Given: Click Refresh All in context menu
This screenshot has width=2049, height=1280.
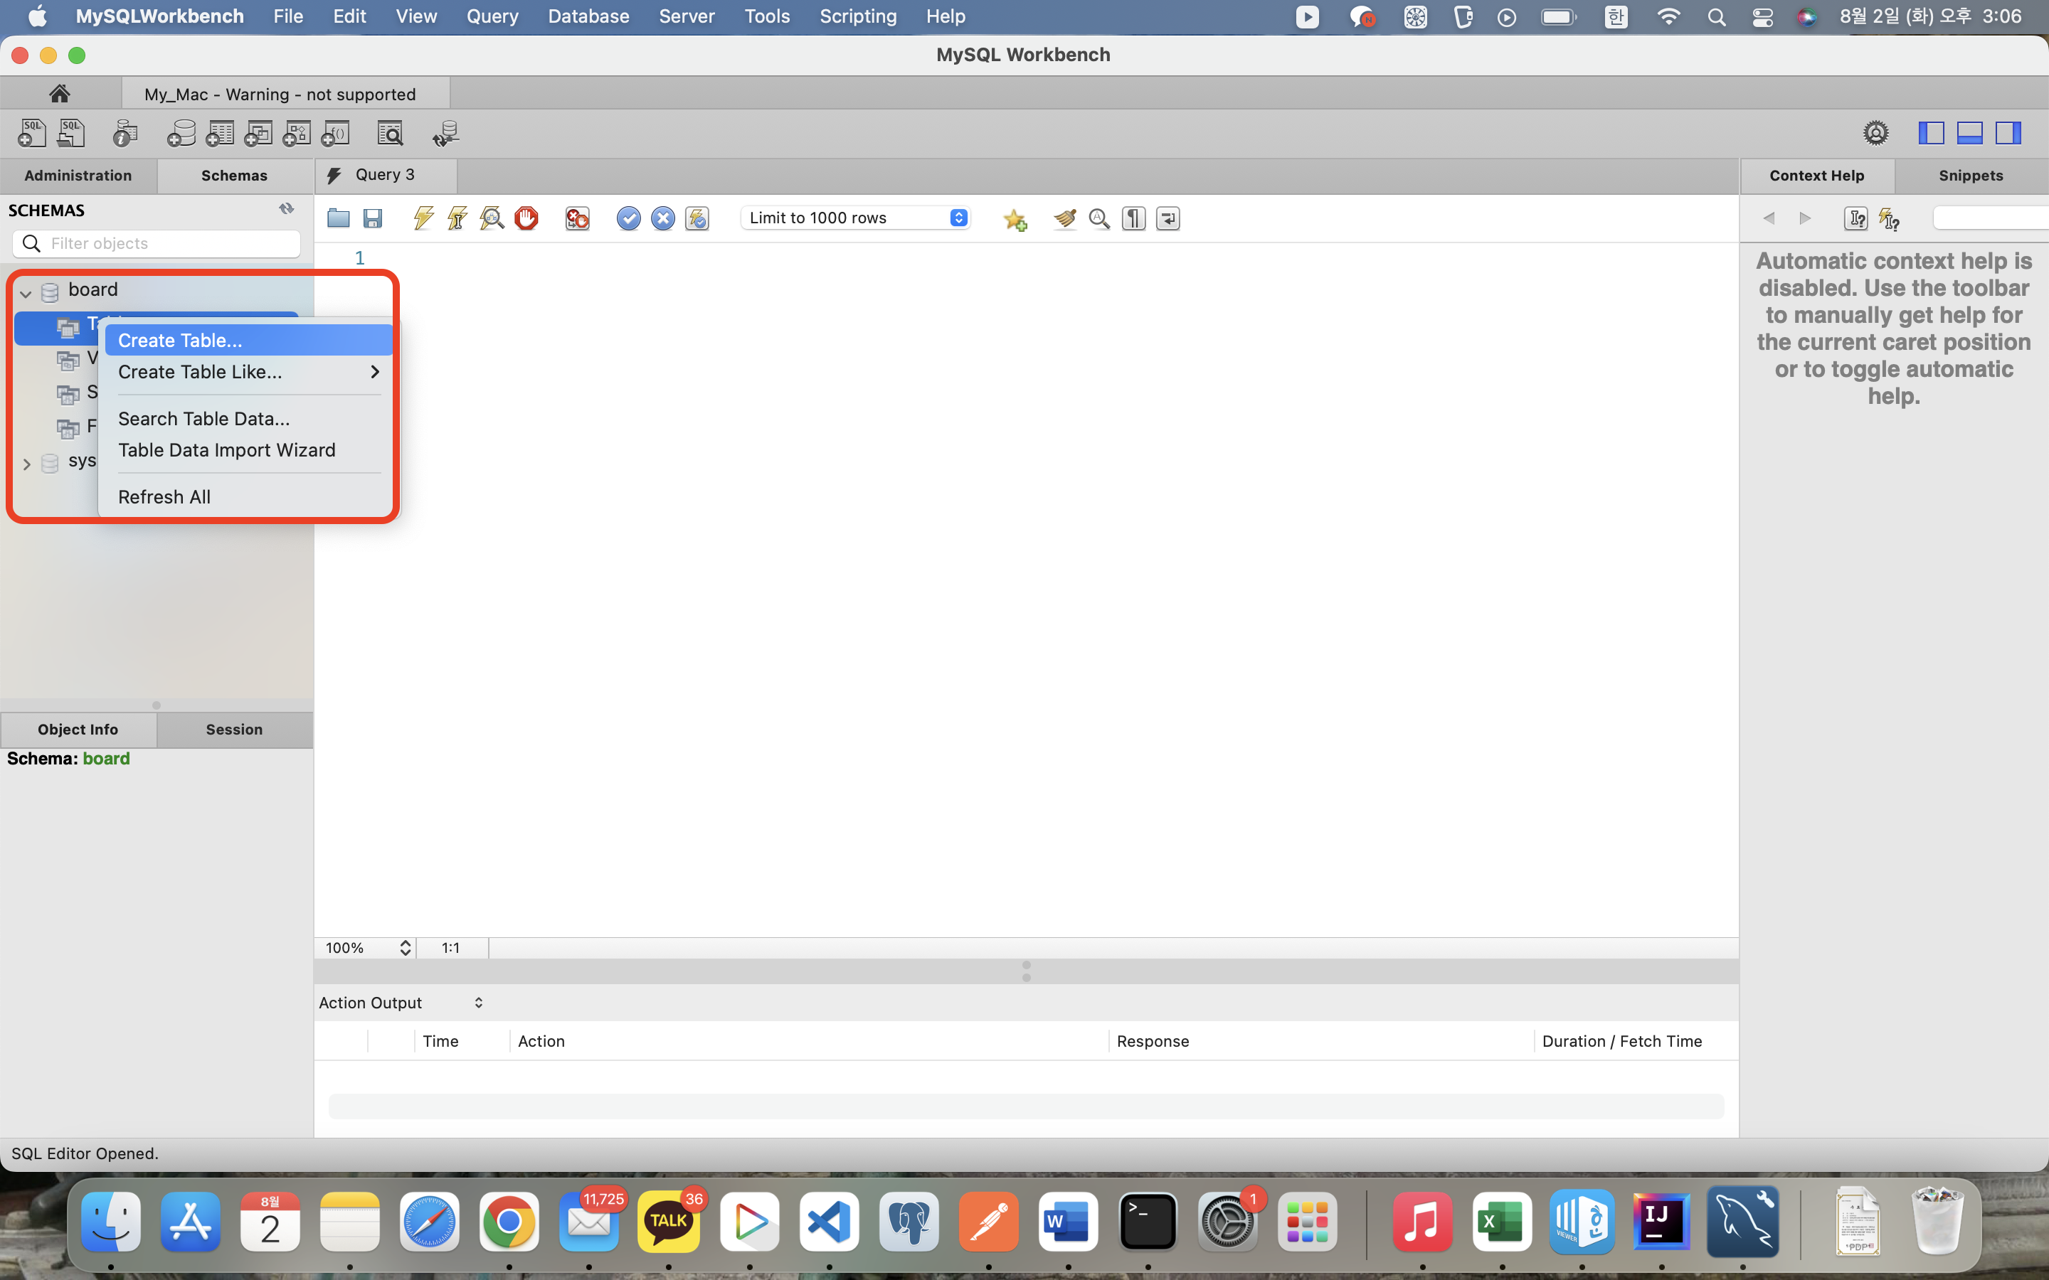Looking at the screenshot, I should tap(164, 497).
